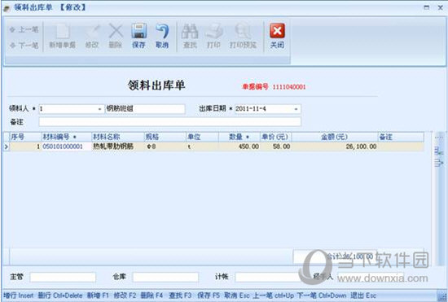Image resolution: width=448 pixels, height=302 pixels.
Task: Click 材料编号 column header
Action: coord(66,137)
